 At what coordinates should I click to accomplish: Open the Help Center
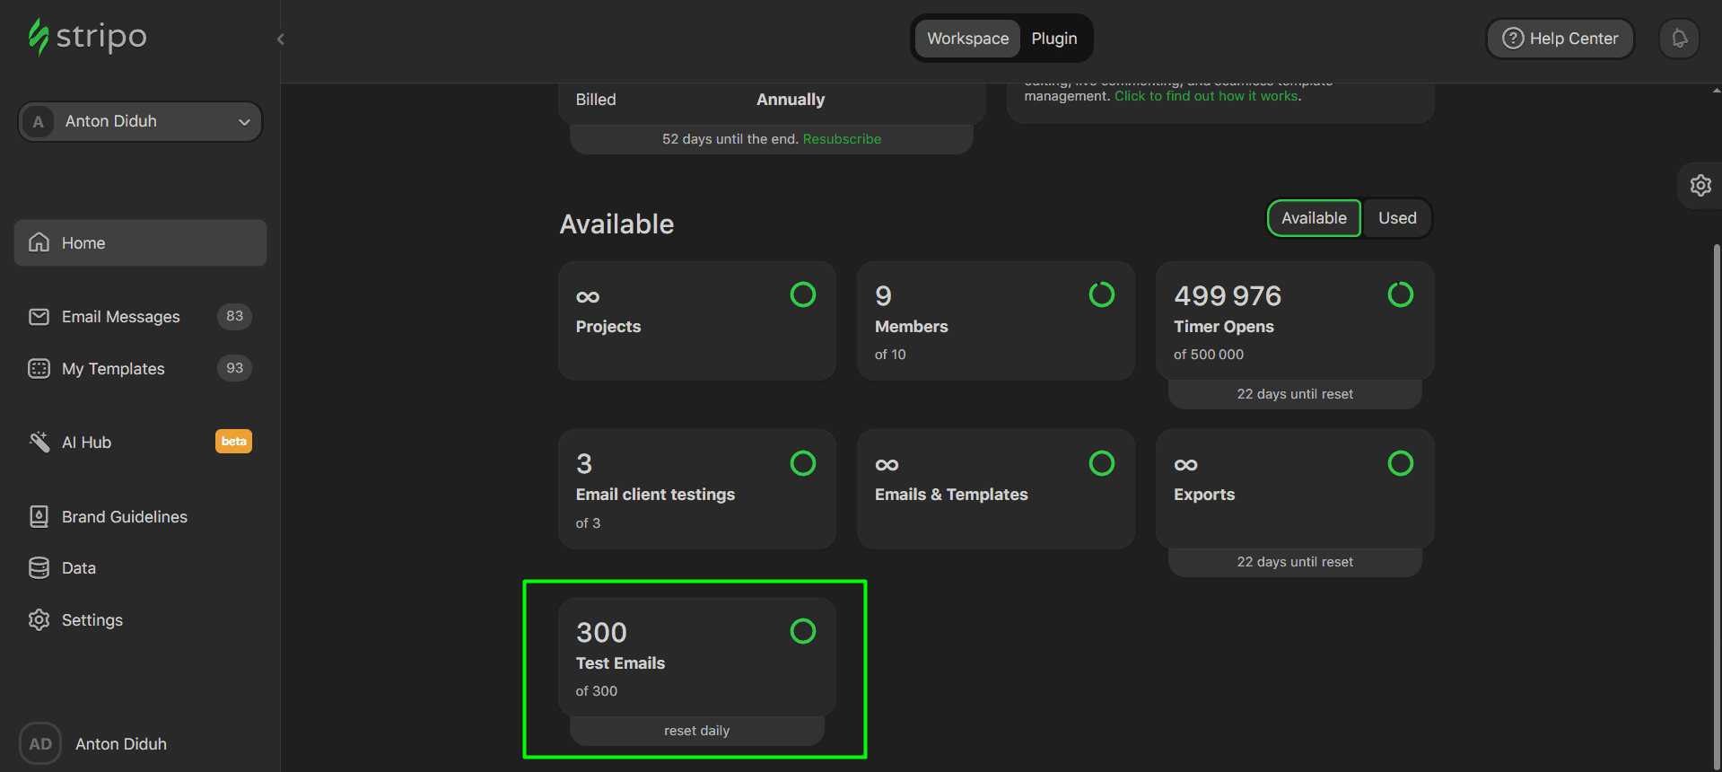pyautogui.click(x=1560, y=39)
